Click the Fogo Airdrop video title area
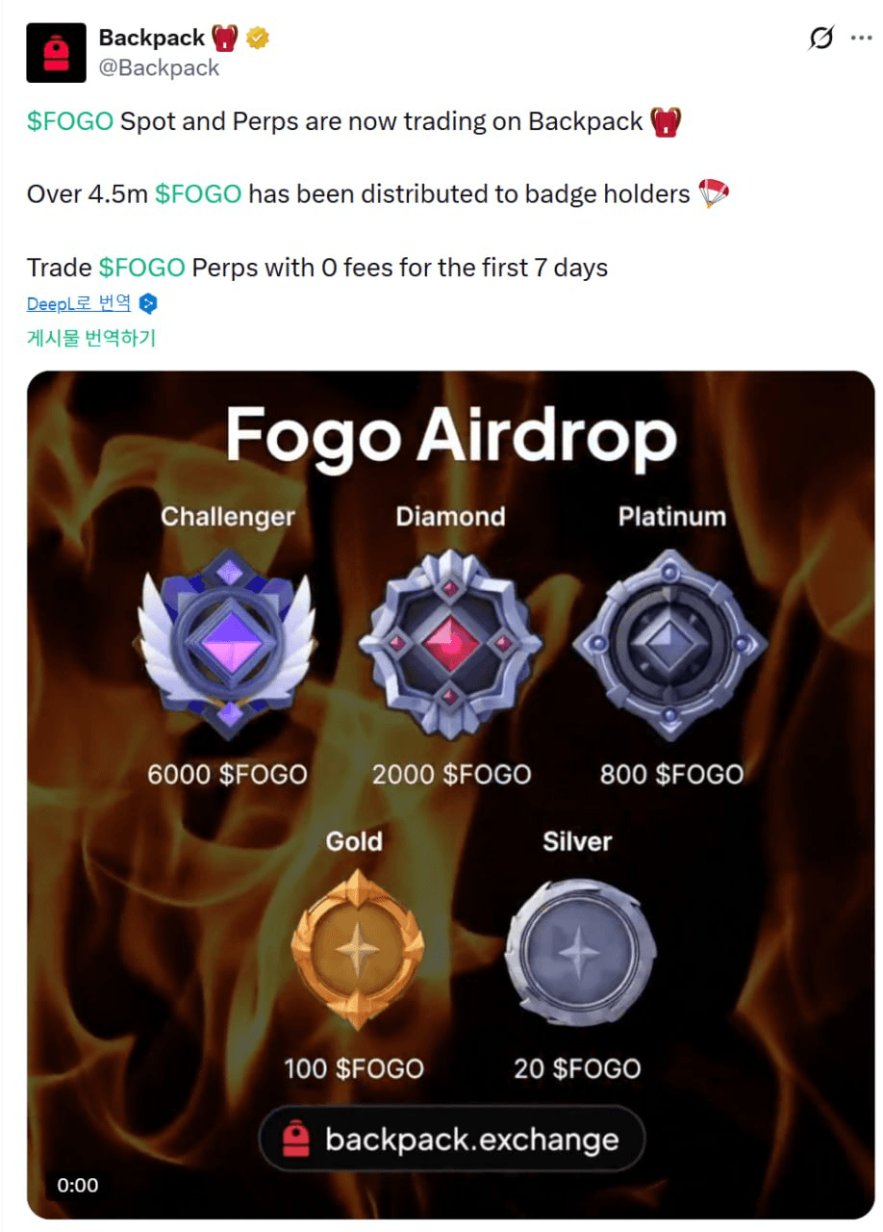Screen dimensions: 883x1232 pos(451,438)
